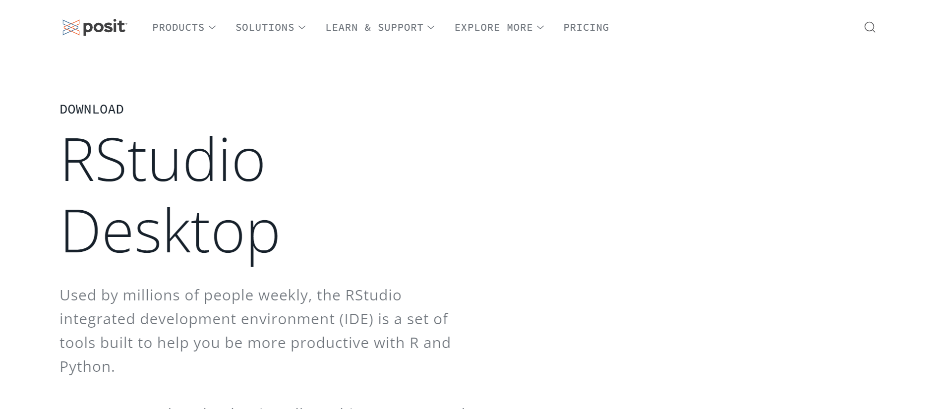This screenshot has width=939, height=409.
Task: Click the phrase 'Used by millions' in the description
Action: pos(120,295)
